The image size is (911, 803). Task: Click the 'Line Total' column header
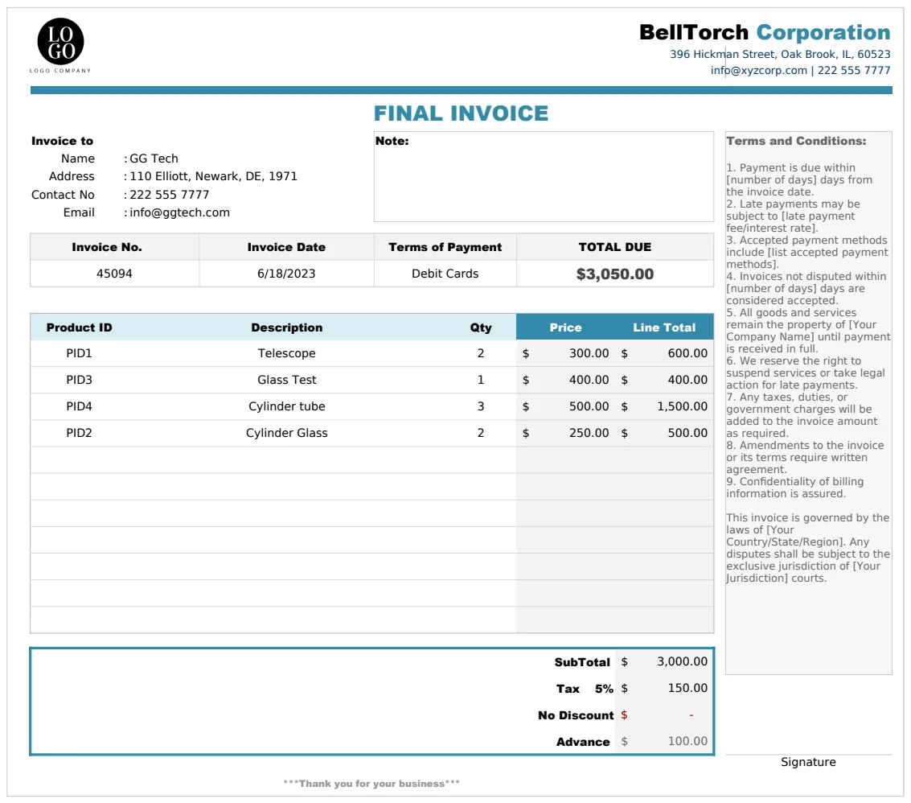[664, 327]
